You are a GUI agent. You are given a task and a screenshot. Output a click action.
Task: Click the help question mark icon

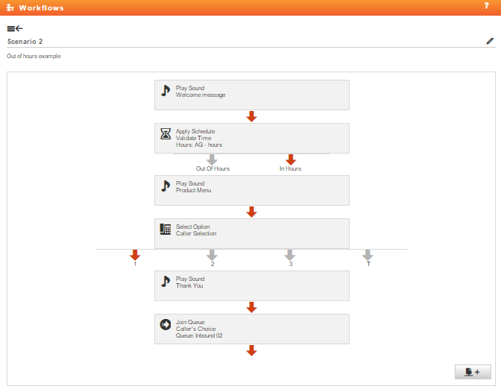(x=486, y=6)
